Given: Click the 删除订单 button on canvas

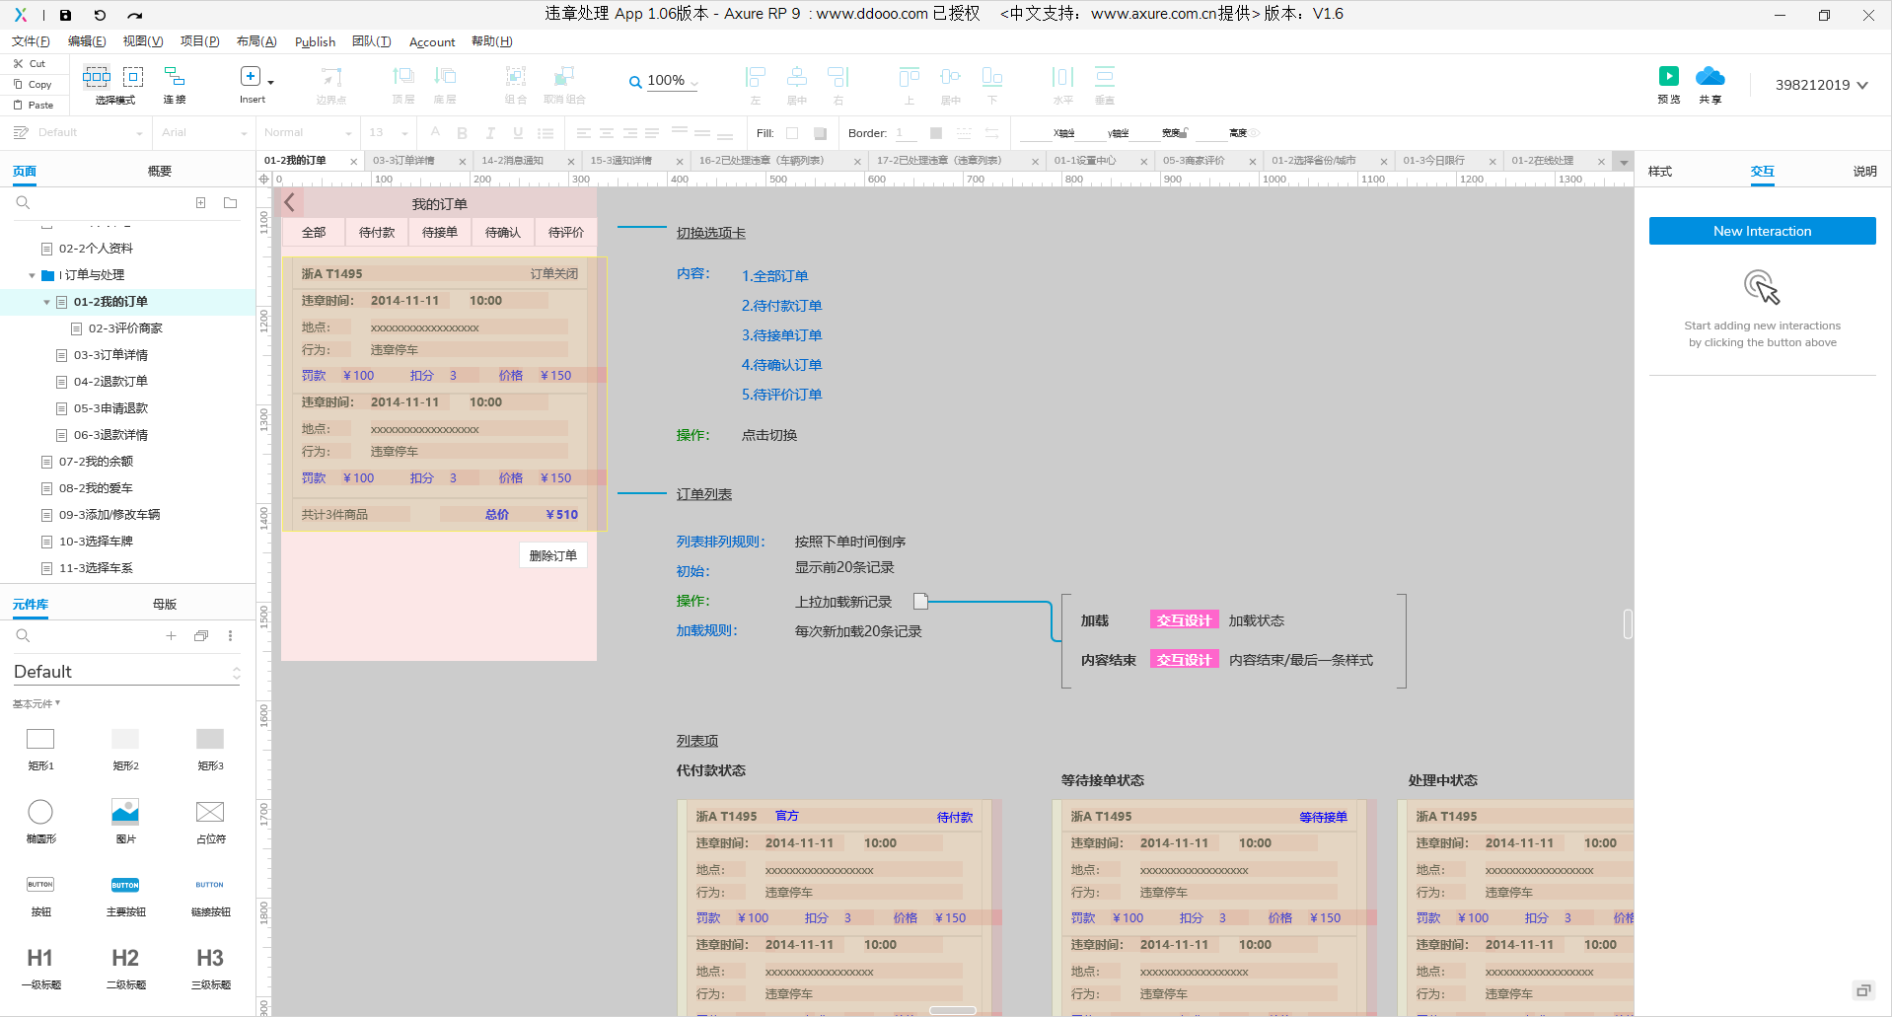Looking at the screenshot, I should click(552, 555).
